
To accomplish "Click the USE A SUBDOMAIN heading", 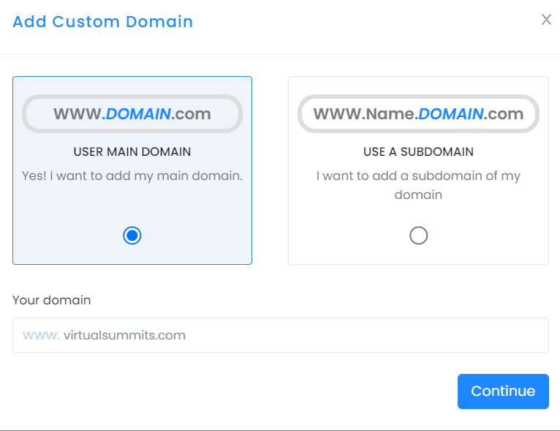I will tap(419, 152).
